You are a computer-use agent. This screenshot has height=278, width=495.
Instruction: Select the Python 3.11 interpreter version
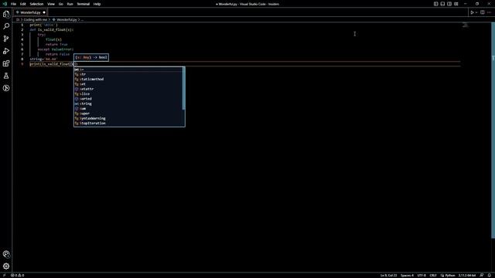coord(467,275)
